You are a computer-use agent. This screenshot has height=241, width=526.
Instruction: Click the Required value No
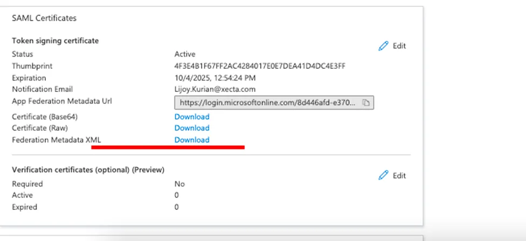point(180,184)
